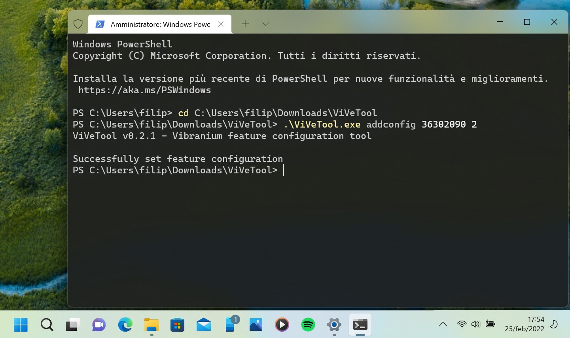Click the 'Successfully set feature configuration' line

178,159
